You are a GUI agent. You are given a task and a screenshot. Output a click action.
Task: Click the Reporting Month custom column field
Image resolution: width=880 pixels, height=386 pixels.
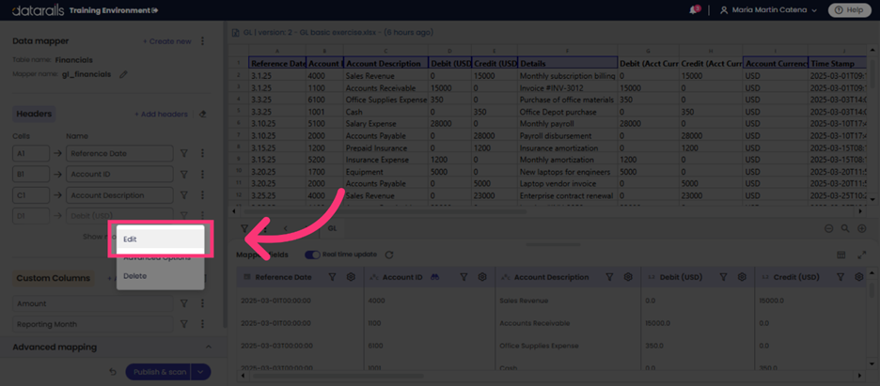[92, 324]
